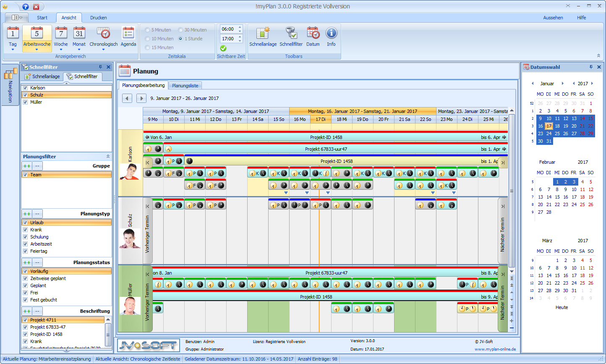Click the blue help icon in title bar
606x364 pixels.
coord(26,7)
